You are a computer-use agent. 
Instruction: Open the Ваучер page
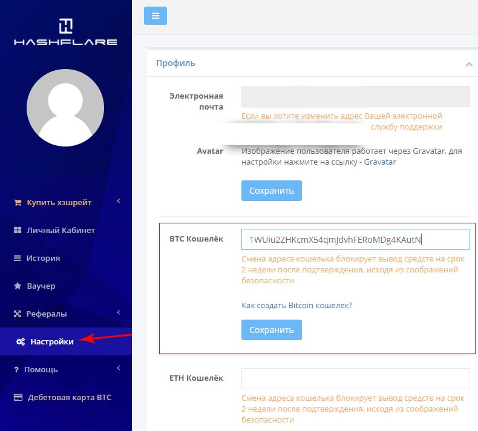pos(41,286)
